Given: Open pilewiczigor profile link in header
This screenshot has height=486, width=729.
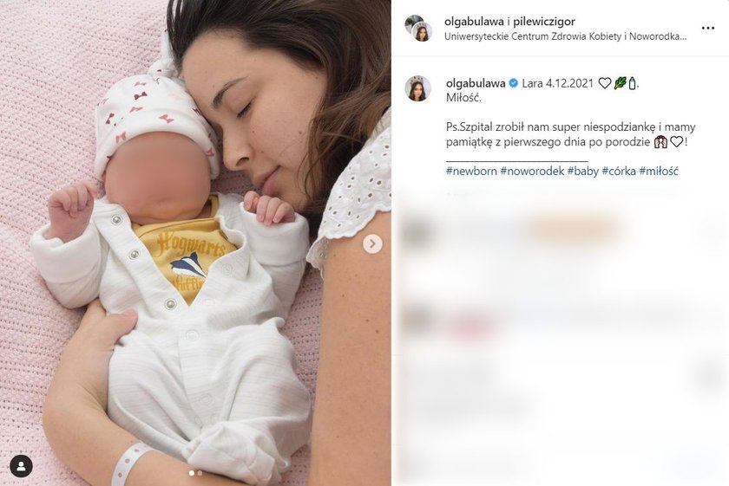Looking at the screenshot, I should pos(544,22).
